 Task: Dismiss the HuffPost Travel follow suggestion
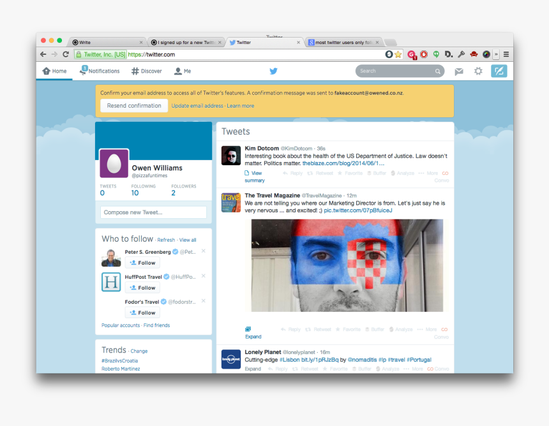[204, 276]
